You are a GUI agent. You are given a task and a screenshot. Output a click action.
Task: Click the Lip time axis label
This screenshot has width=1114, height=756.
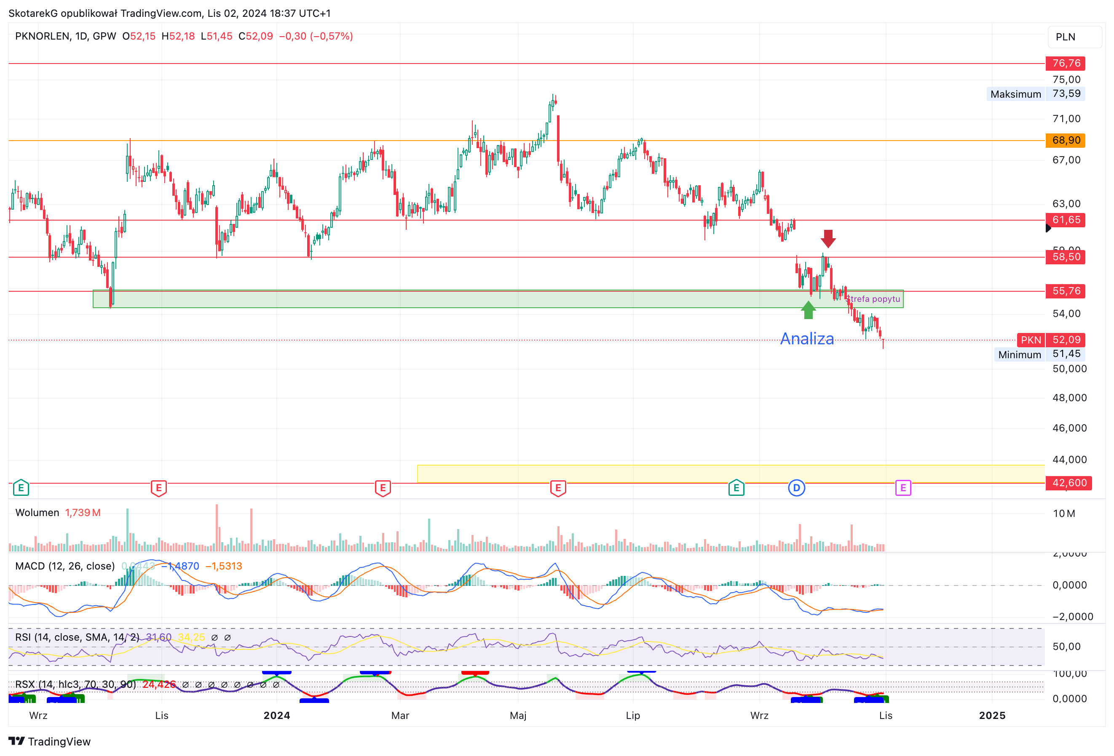point(633,715)
